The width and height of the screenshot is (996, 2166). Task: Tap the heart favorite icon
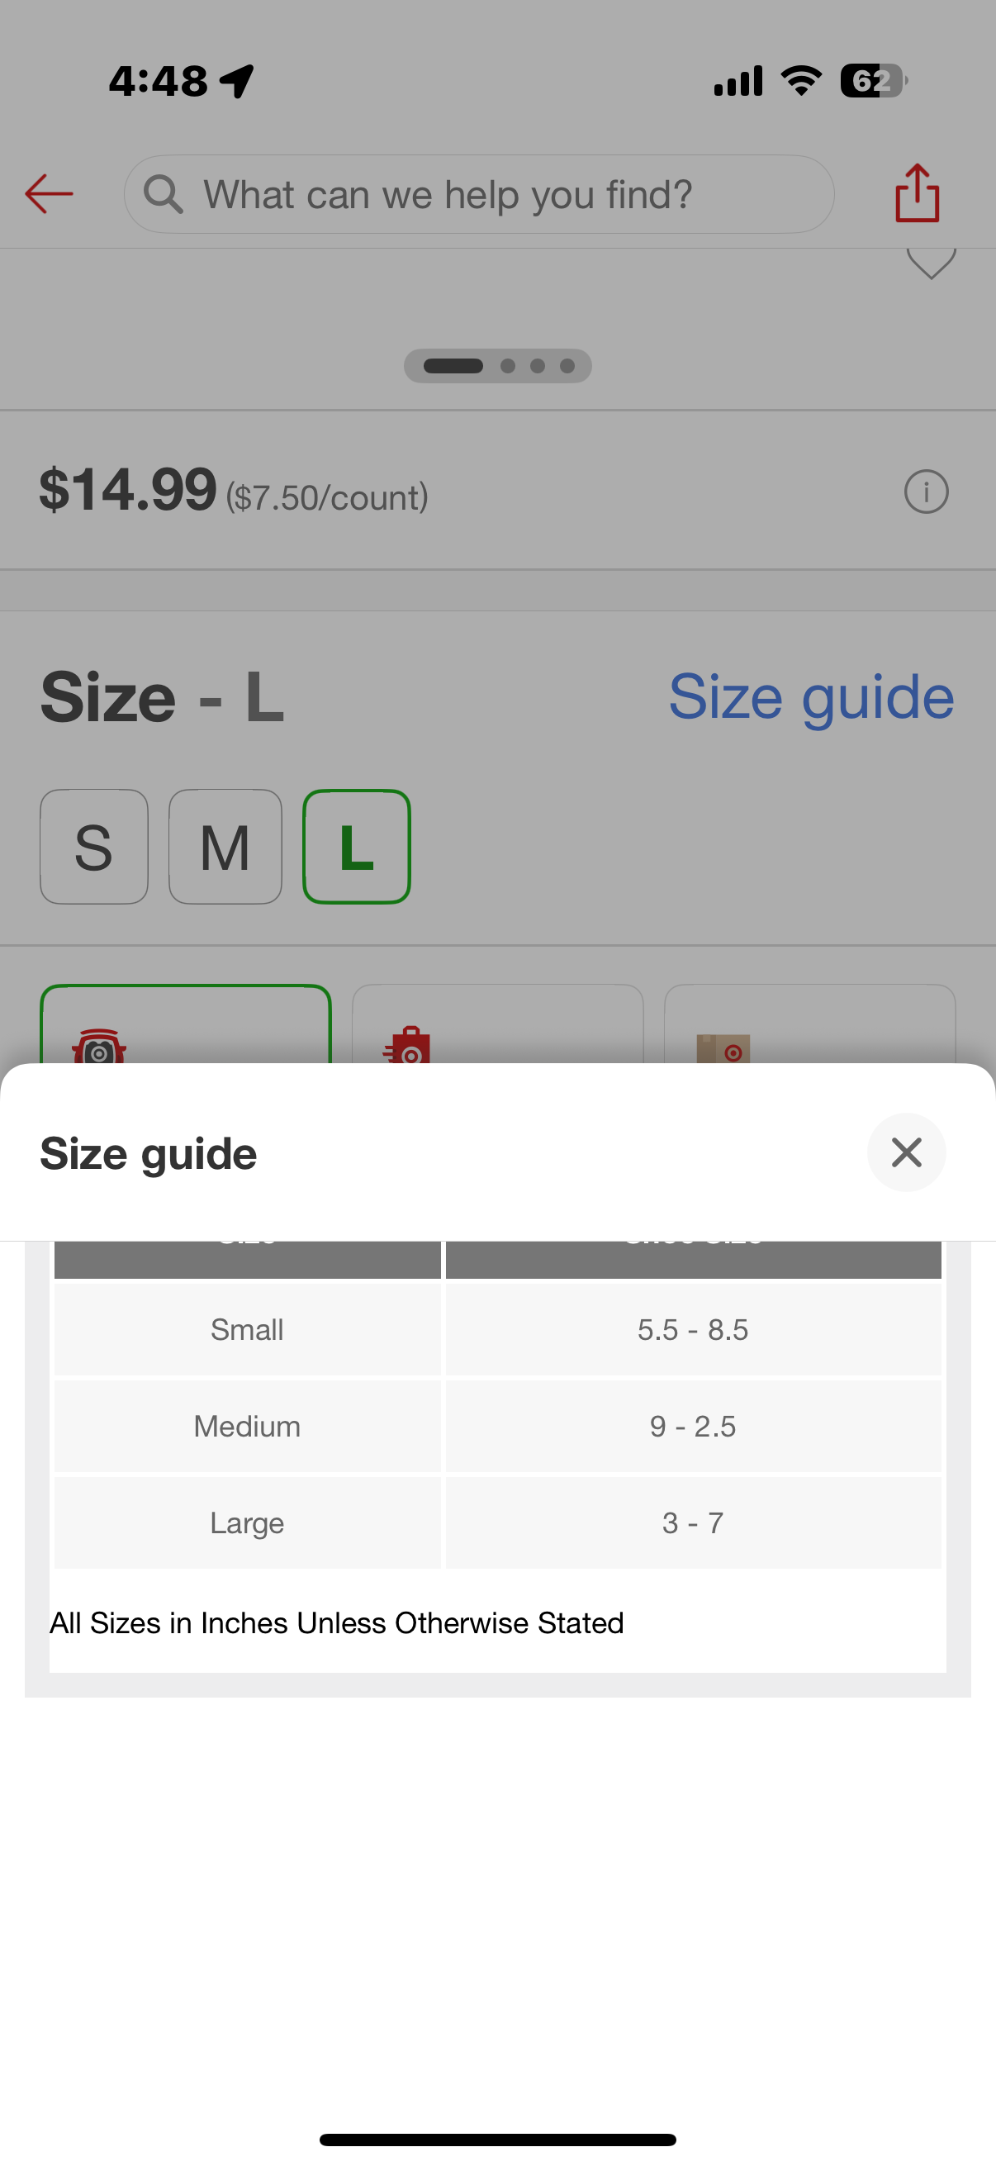(932, 264)
